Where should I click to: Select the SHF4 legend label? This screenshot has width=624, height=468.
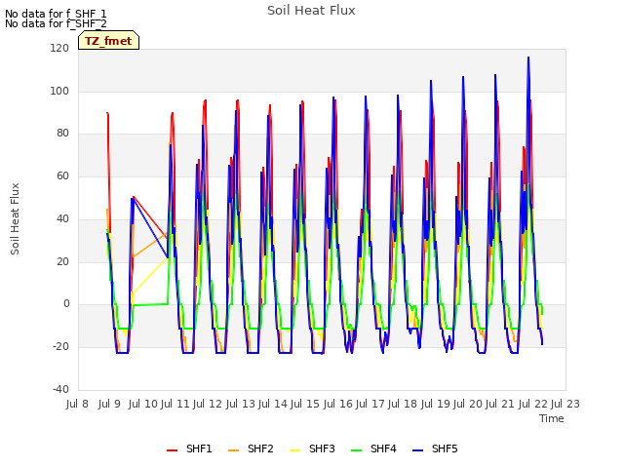383,448
